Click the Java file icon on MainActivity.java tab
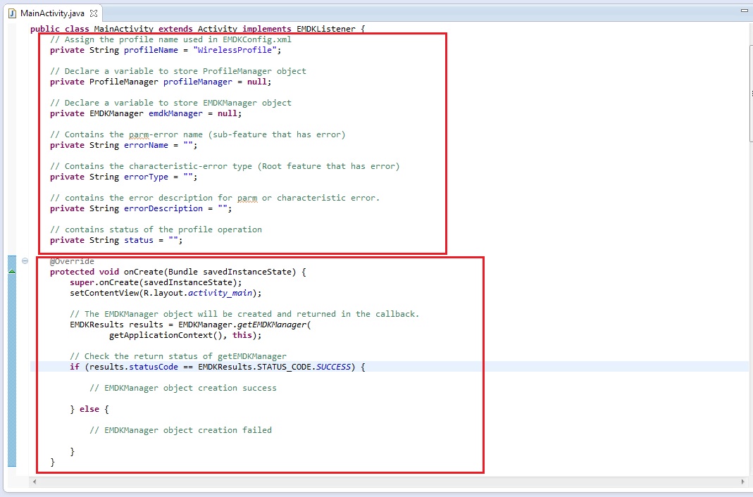Image resolution: width=753 pixels, height=497 pixels. pos(12,13)
